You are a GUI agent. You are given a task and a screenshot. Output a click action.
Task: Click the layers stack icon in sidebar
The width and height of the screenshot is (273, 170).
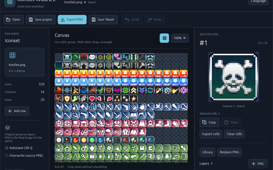[x=7, y=128]
